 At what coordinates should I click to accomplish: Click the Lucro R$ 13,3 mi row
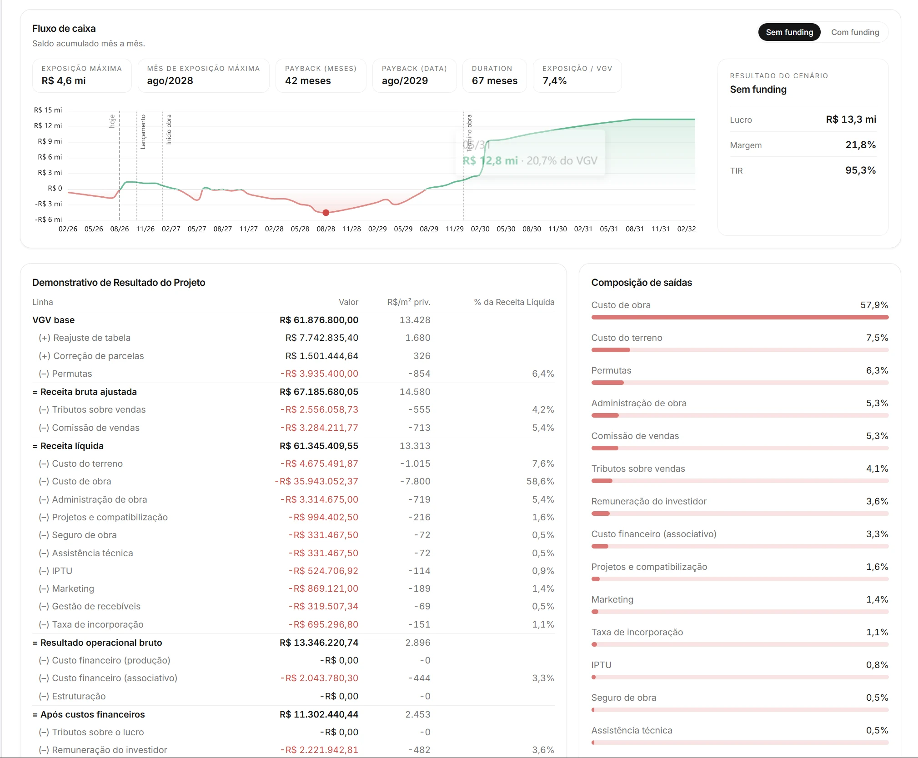[x=803, y=120]
